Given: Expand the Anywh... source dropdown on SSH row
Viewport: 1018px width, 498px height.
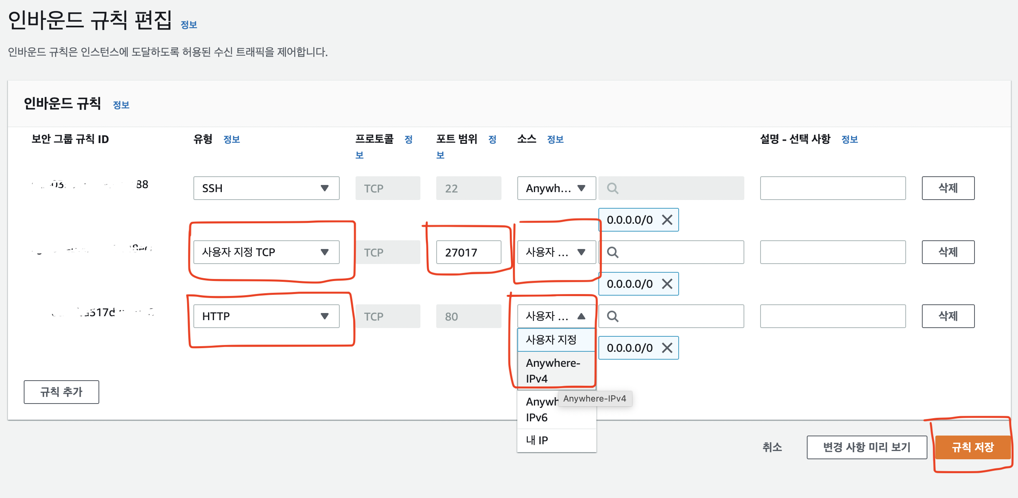Looking at the screenshot, I should pyautogui.click(x=556, y=188).
